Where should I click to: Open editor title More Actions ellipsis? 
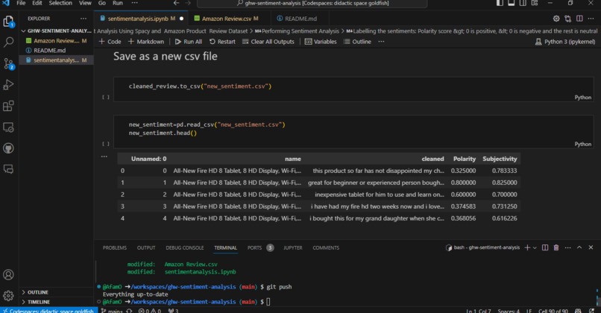point(591,19)
